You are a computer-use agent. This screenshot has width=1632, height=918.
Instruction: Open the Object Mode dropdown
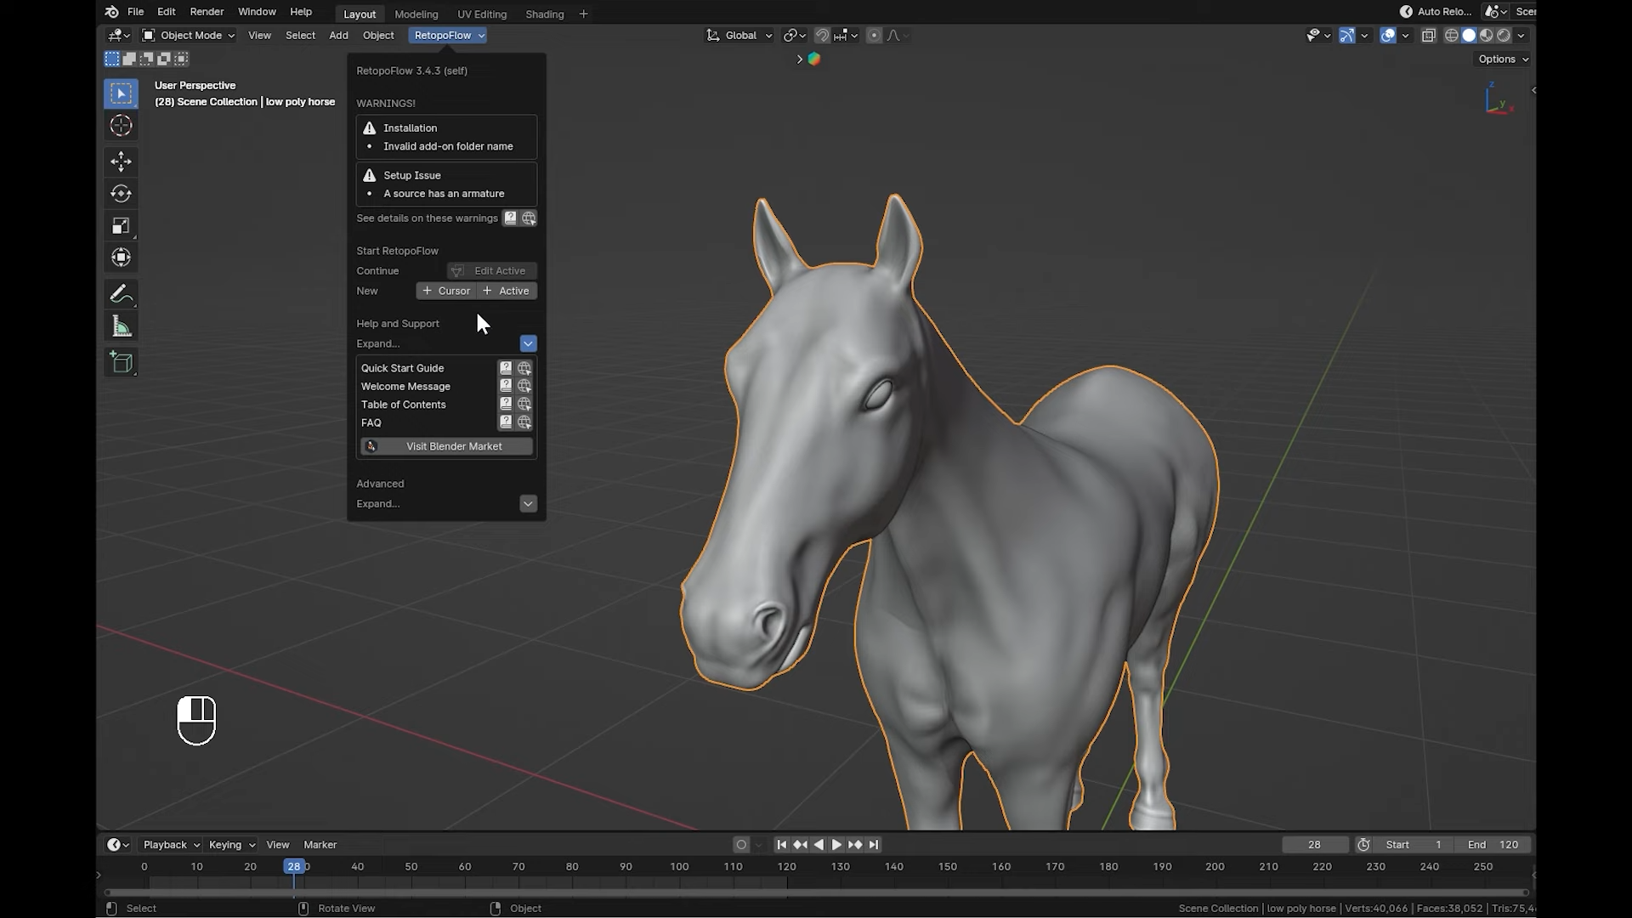tap(187, 35)
